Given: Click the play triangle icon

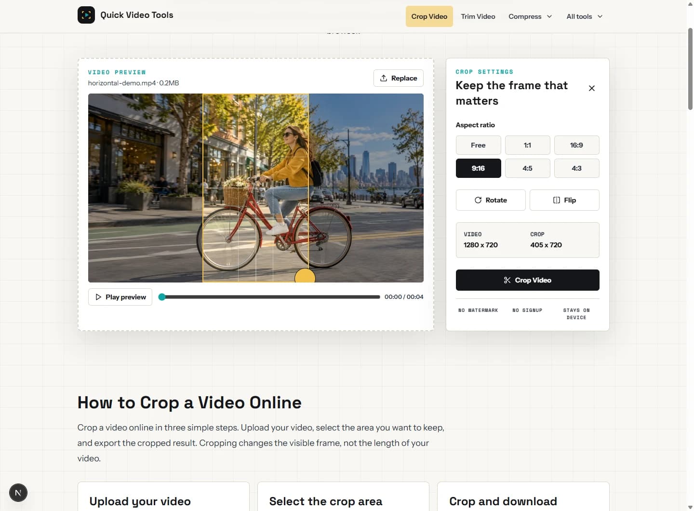Looking at the screenshot, I should (x=98, y=297).
